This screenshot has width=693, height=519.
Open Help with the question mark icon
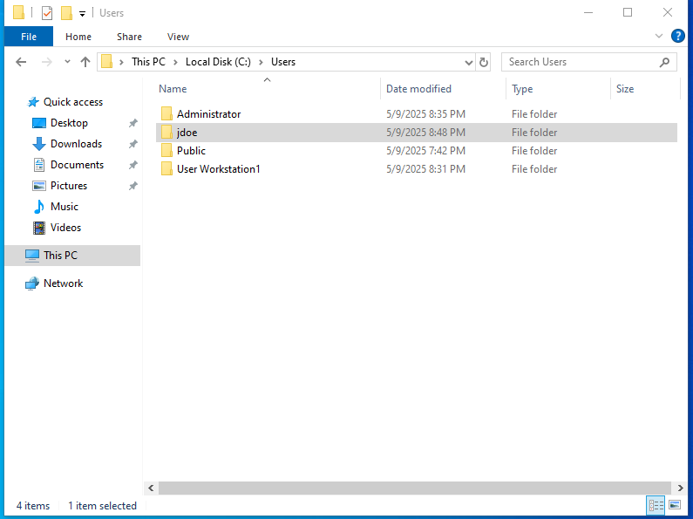coord(677,36)
